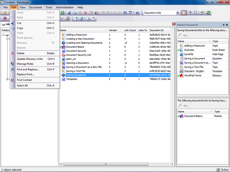Sort by the Name column header
Image resolution: width=230 pixels, height=172 pixels.
tap(84, 30)
